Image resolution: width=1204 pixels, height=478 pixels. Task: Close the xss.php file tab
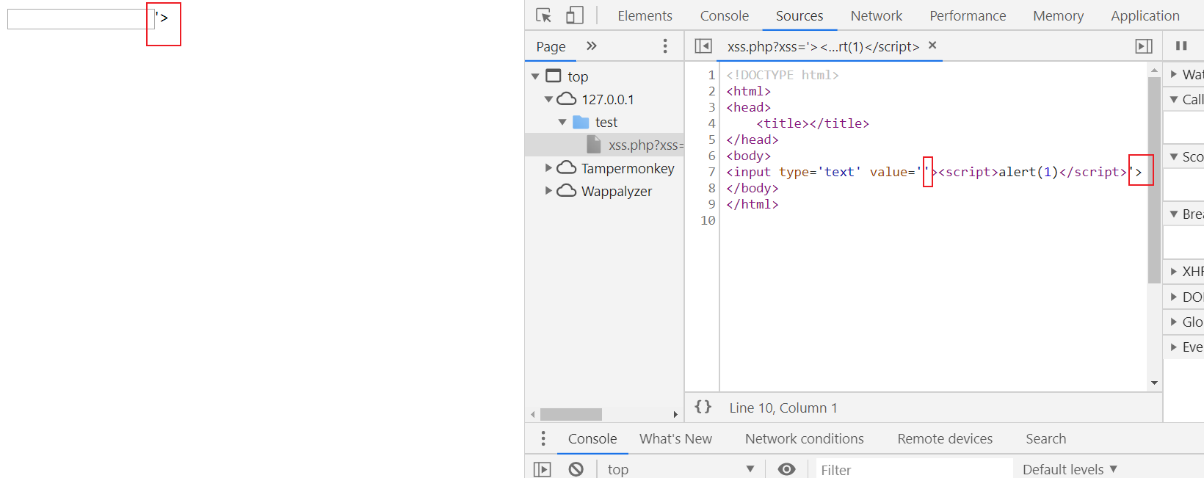click(932, 46)
